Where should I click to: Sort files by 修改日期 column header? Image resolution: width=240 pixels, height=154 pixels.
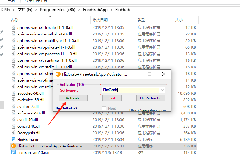tap(100, 20)
